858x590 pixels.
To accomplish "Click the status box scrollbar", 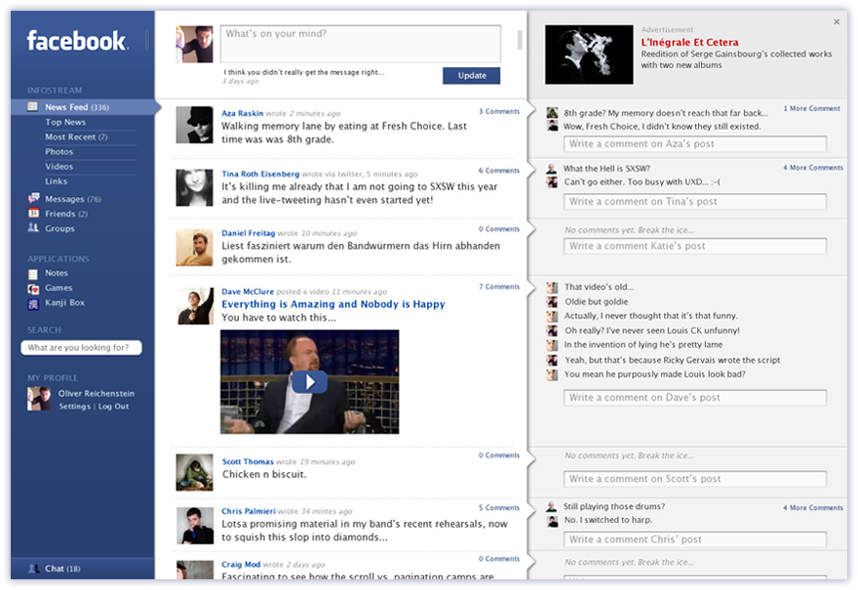I will (x=520, y=40).
